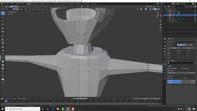This screenshot has height=111, width=197.
Task: Select the Measure tool
Action: tap(3, 39)
